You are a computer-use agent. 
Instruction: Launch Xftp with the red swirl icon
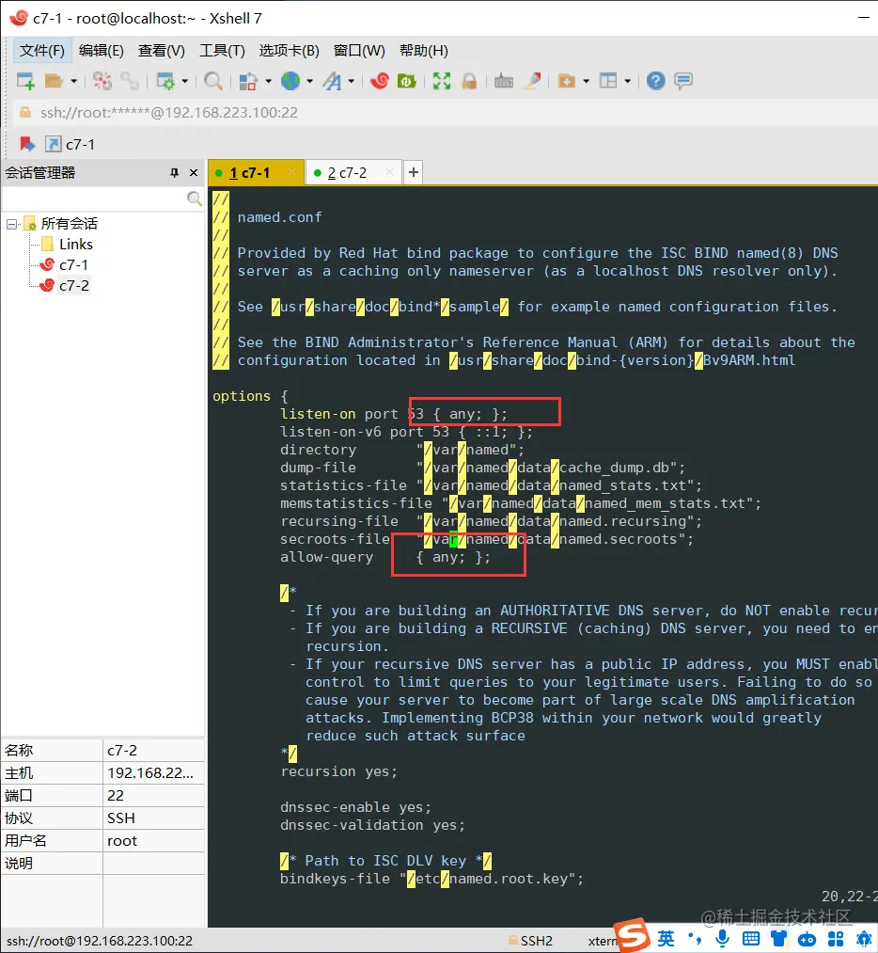(380, 81)
